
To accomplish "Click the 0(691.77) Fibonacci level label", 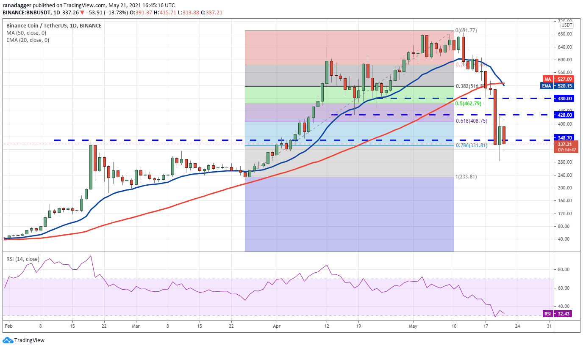I will click(x=466, y=30).
